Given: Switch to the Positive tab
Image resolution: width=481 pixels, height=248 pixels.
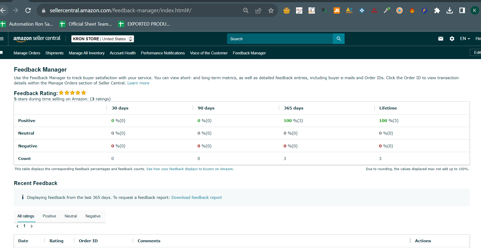Looking at the screenshot, I should point(49,216).
